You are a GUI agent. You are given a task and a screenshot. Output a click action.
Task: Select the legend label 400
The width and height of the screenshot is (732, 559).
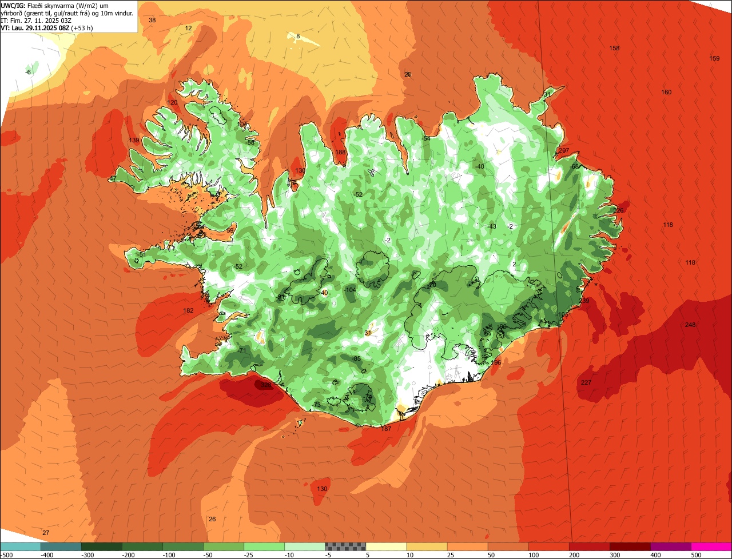655,555
